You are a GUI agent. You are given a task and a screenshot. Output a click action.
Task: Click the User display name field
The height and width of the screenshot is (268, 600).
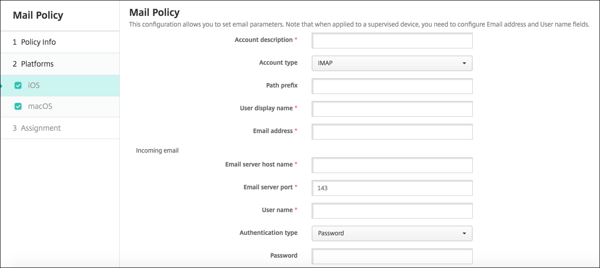[x=392, y=109]
